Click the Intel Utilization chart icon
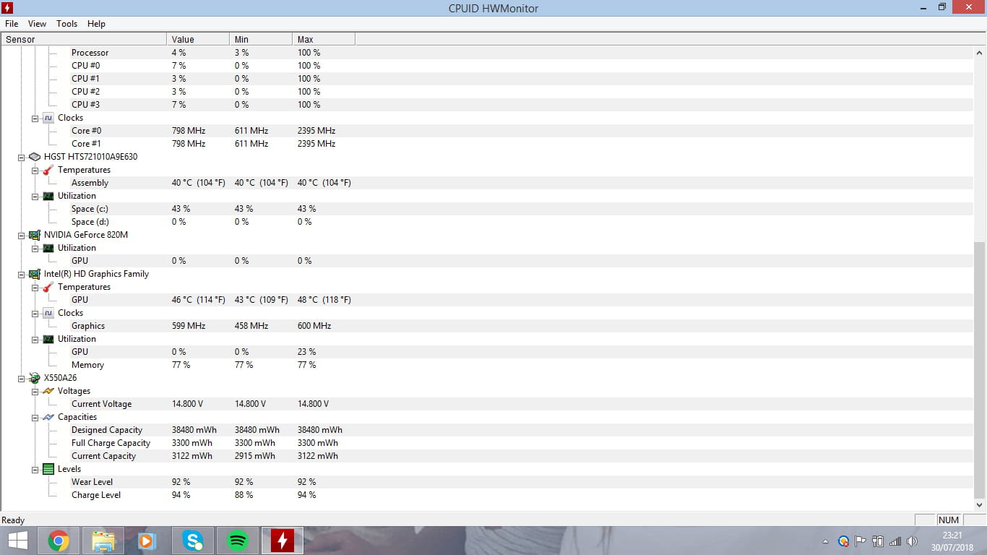Image resolution: width=987 pixels, height=555 pixels. [48, 339]
